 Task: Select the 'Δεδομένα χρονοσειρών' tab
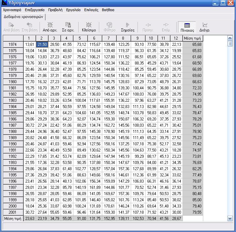pos(24,17)
